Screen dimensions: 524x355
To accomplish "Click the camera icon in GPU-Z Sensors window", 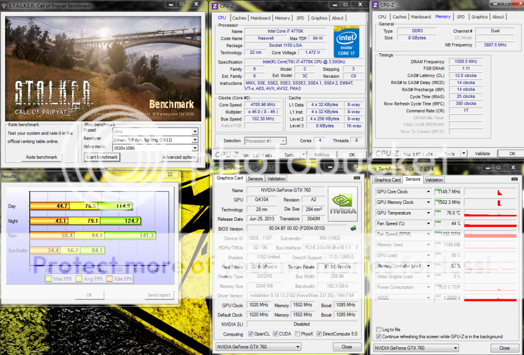I will tap(514, 180).
